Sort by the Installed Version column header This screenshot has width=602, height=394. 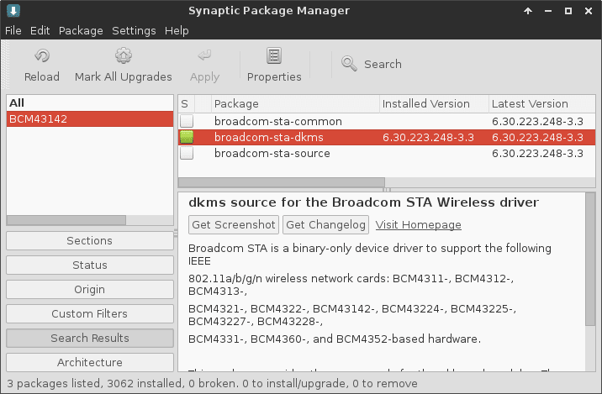pyautogui.click(x=425, y=104)
